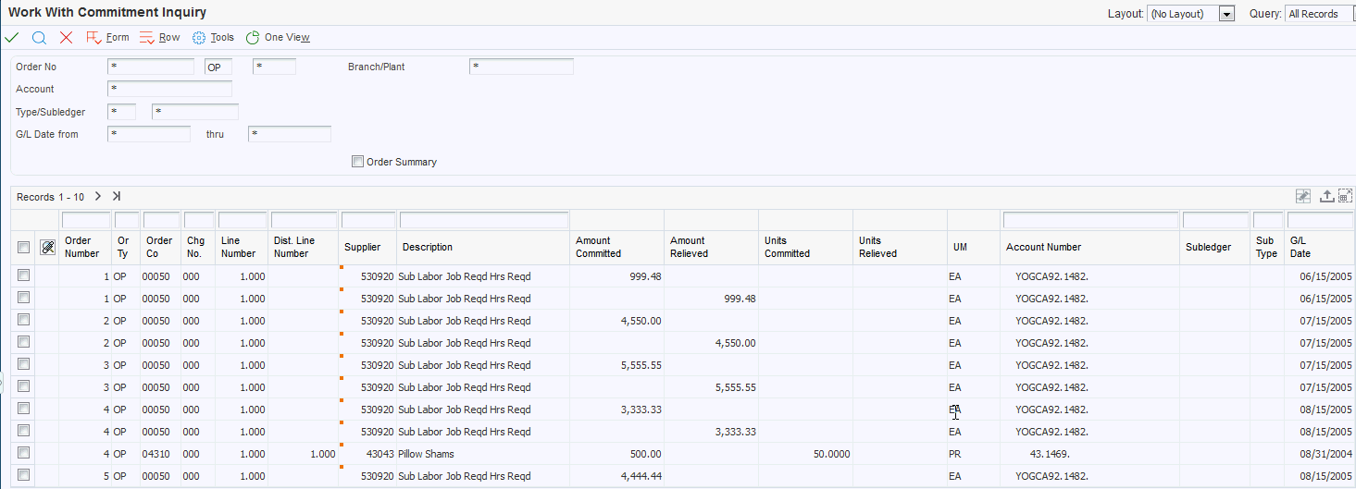Click the Branch/Plant input field
This screenshot has width=1356, height=489.
[x=521, y=67]
